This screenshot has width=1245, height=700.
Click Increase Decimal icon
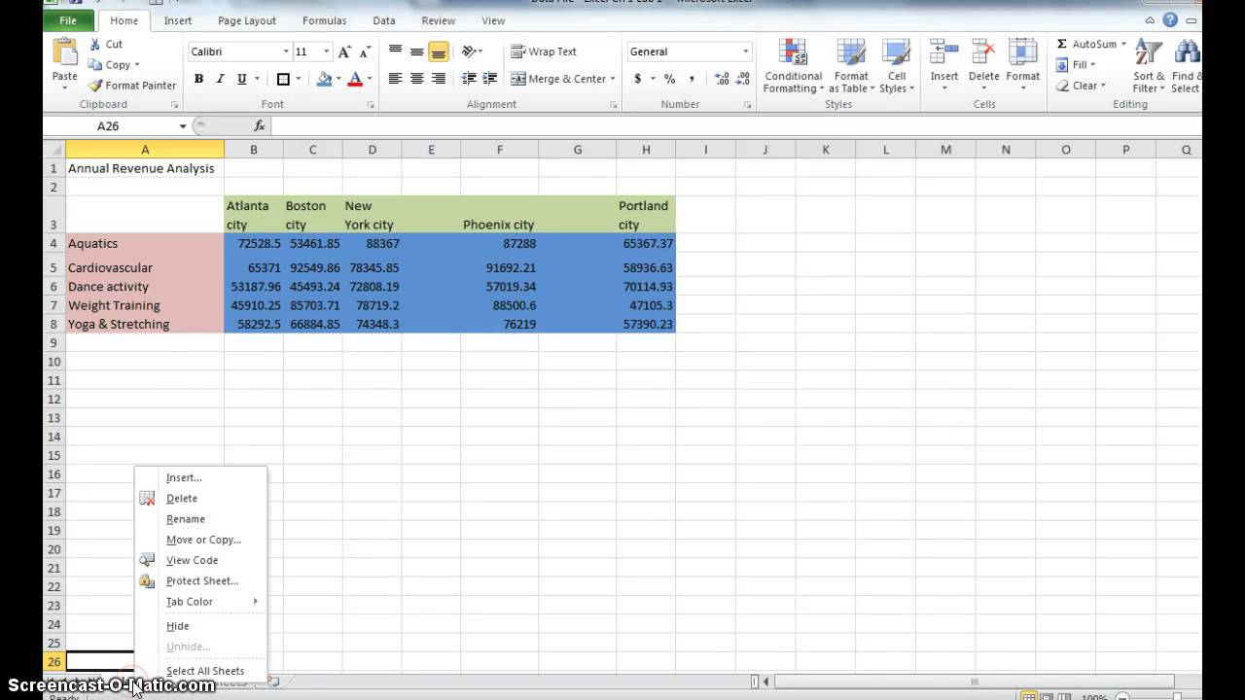(x=722, y=79)
